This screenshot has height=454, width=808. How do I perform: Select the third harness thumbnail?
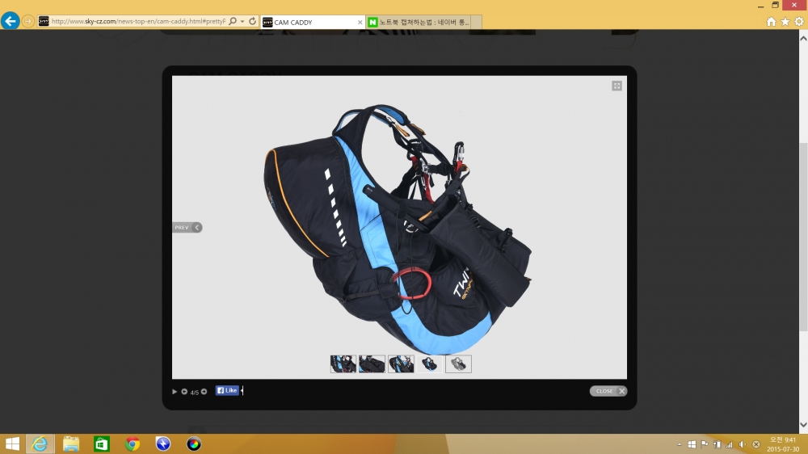(x=401, y=364)
